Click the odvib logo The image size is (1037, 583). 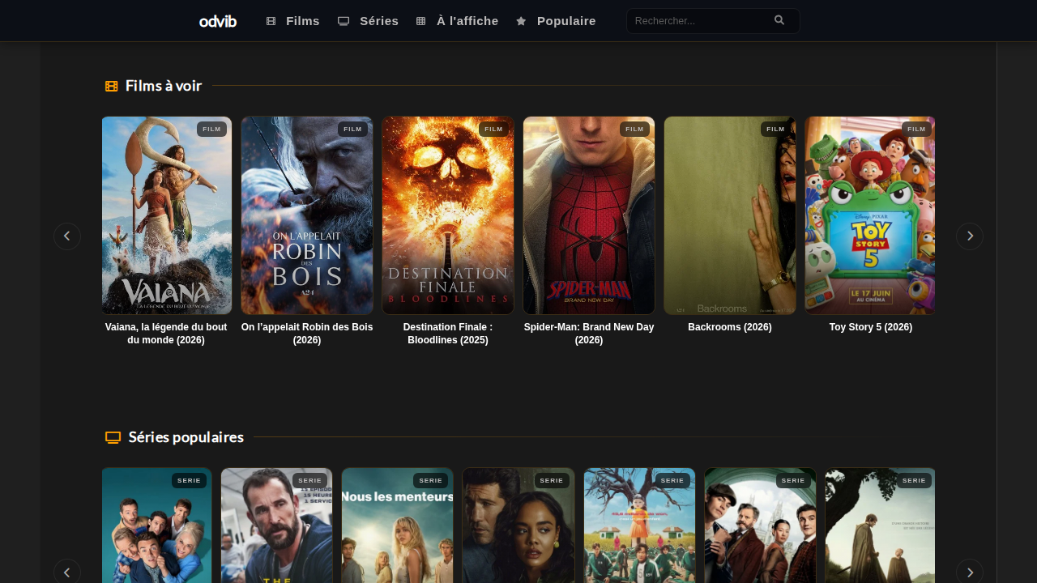point(218,21)
